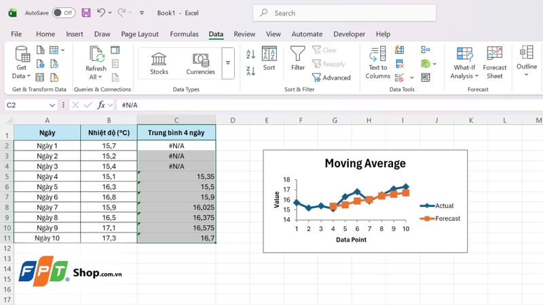Open Text to Columns tool
This screenshot has height=305, width=543.
[x=378, y=63]
